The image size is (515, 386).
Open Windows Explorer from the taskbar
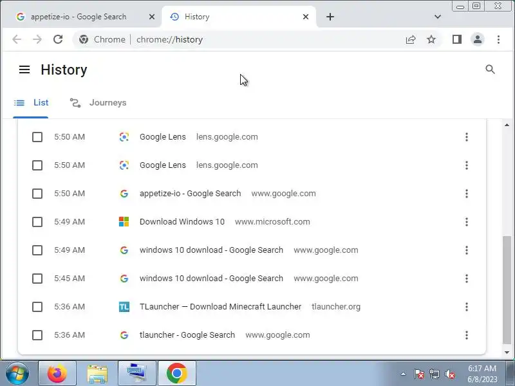click(97, 374)
